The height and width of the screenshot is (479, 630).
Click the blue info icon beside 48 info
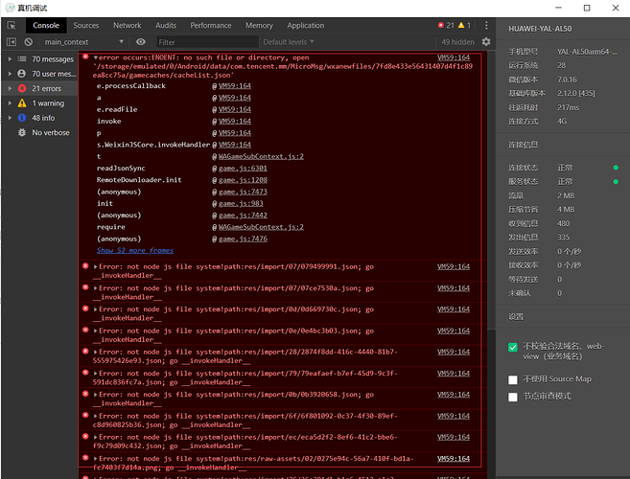pyautogui.click(x=22, y=118)
